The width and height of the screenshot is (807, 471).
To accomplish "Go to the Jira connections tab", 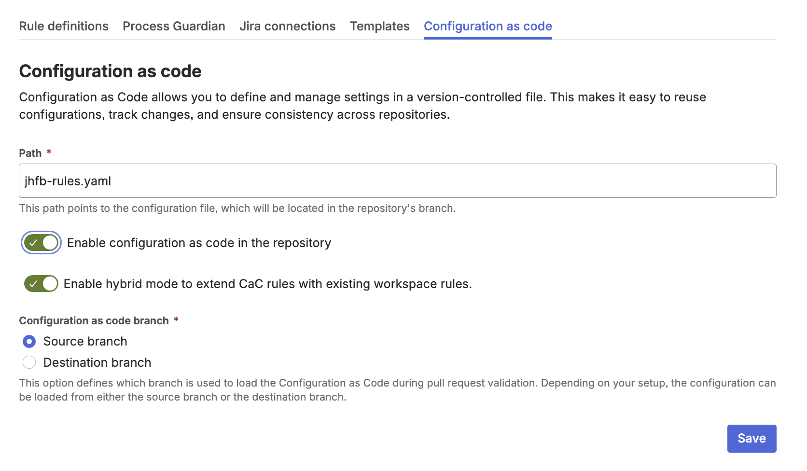I will 287,26.
